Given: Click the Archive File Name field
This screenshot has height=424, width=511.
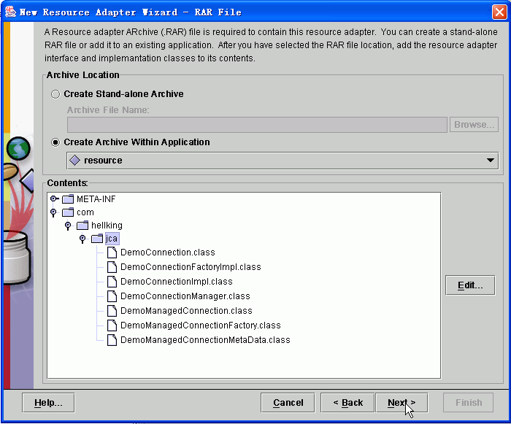Looking at the screenshot, I should point(257,125).
